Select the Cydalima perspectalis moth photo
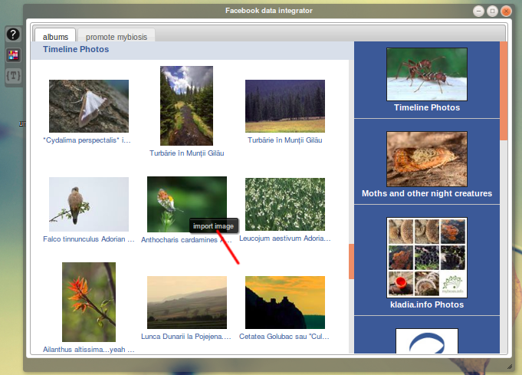Image resolution: width=522 pixels, height=375 pixels. [x=89, y=106]
